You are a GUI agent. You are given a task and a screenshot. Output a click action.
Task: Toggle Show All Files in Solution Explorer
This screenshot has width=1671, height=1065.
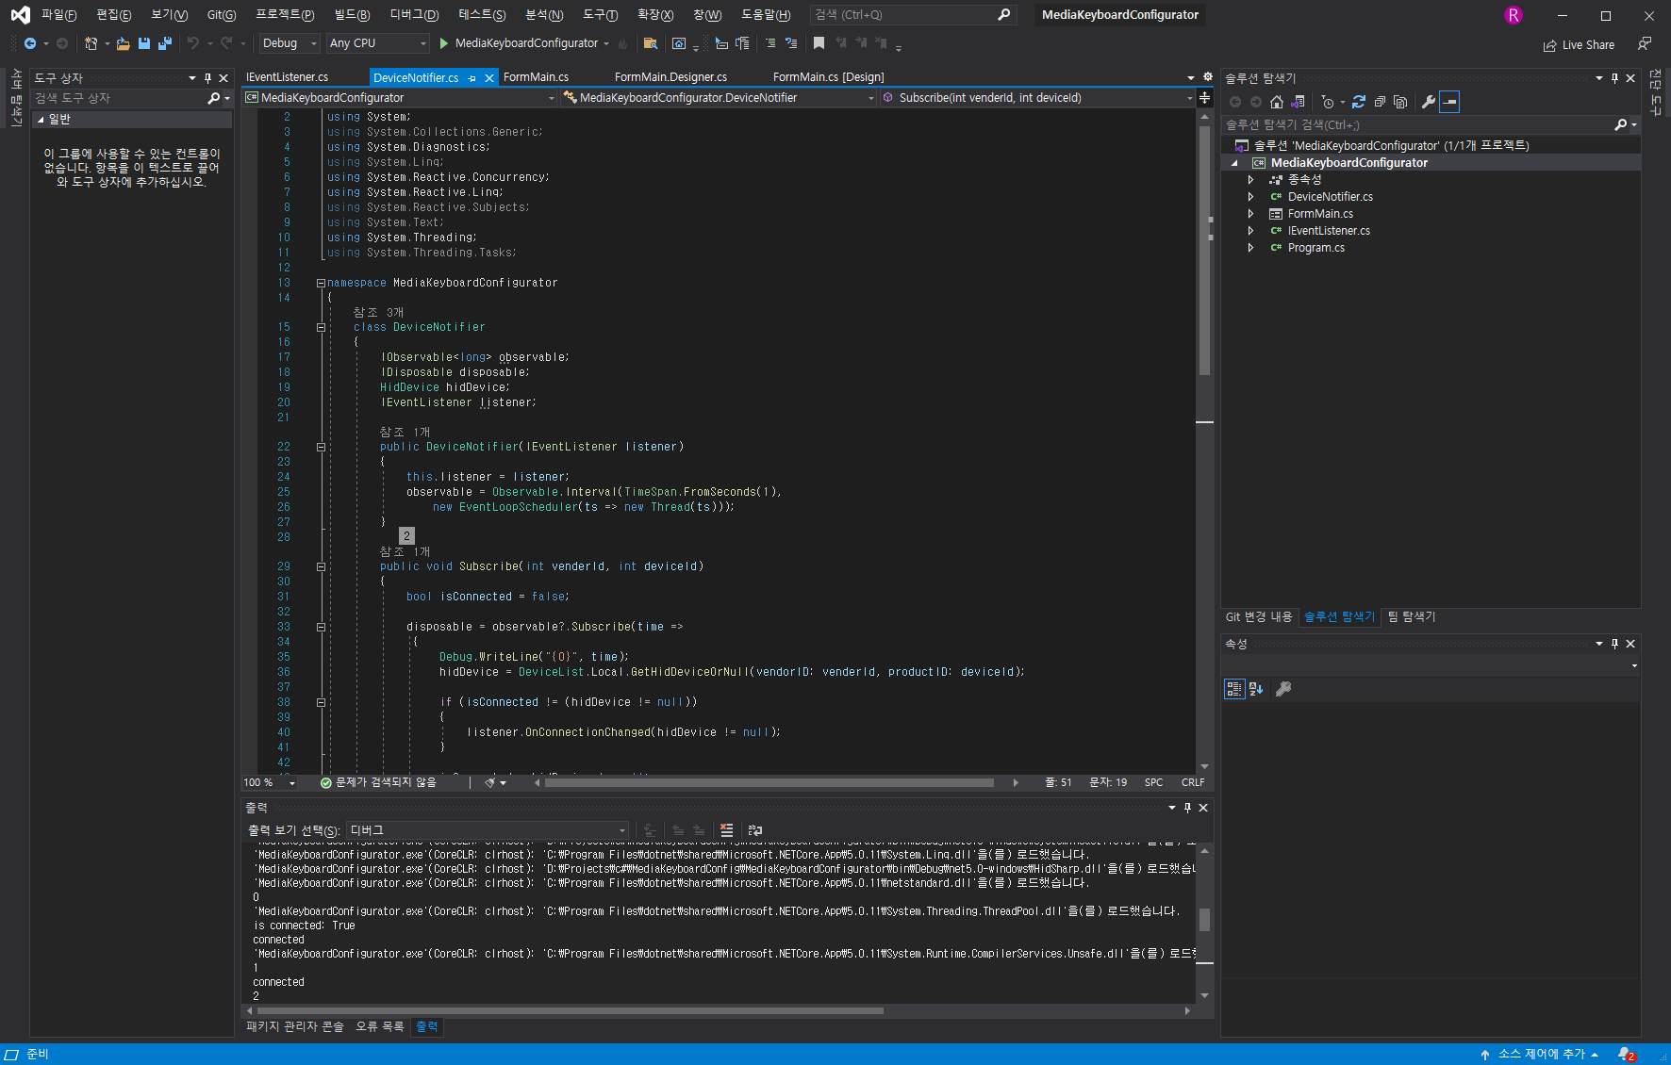pyautogui.click(x=1400, y=102)
